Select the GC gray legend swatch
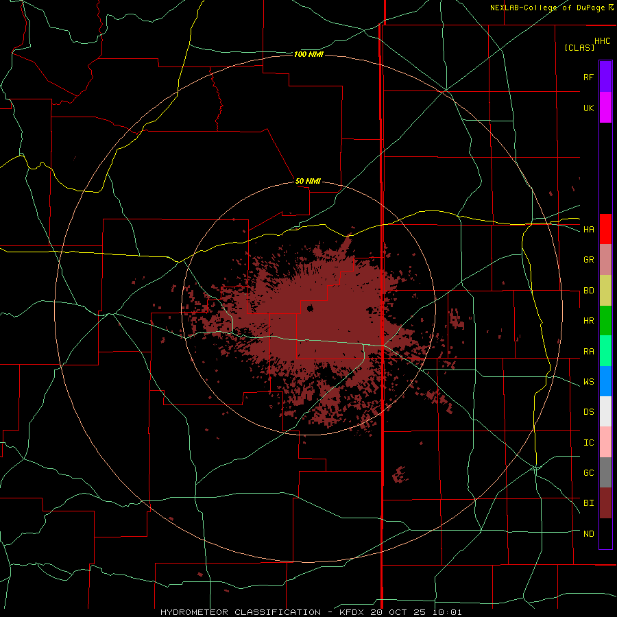This screenshot has height=617, width=617. (605, 472)
